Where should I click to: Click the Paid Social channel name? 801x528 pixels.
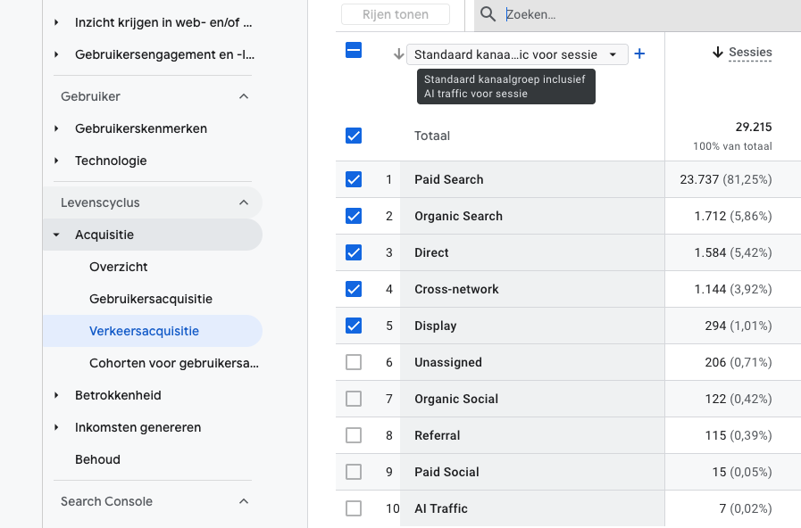(446, 472)
